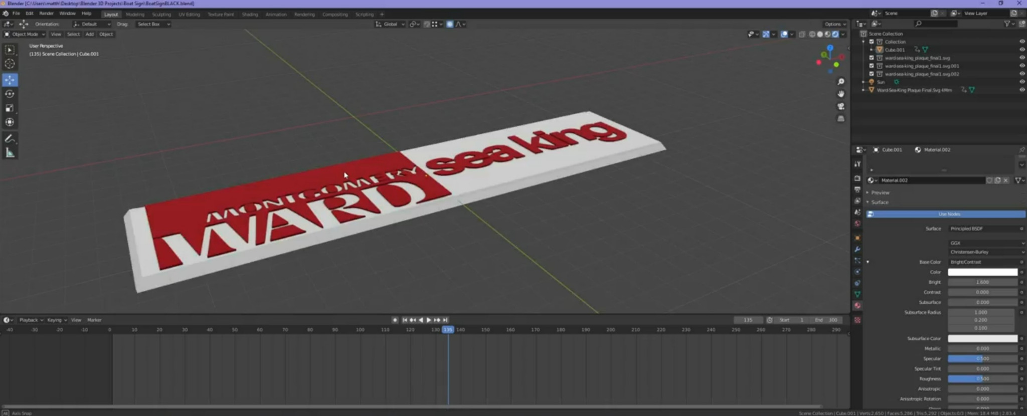
Task: Open the Render menu
Action: point(46,14)
